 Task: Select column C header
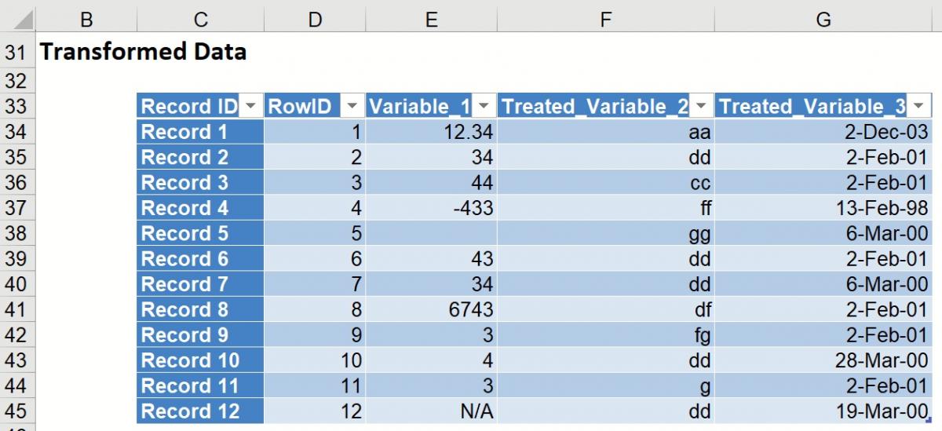[x=200, y=20]
